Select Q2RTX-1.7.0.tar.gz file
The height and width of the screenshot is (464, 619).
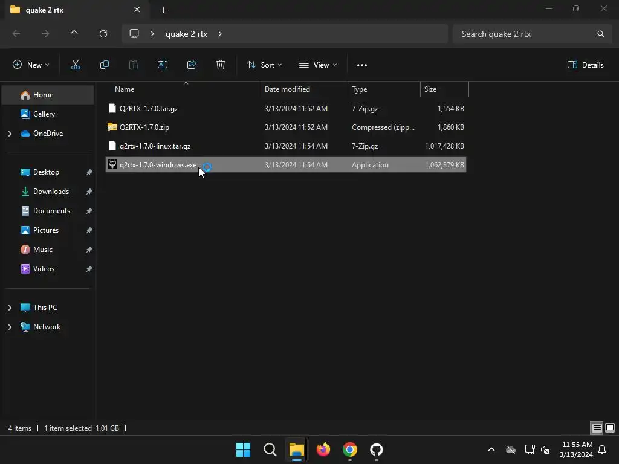tap(286, 109)
